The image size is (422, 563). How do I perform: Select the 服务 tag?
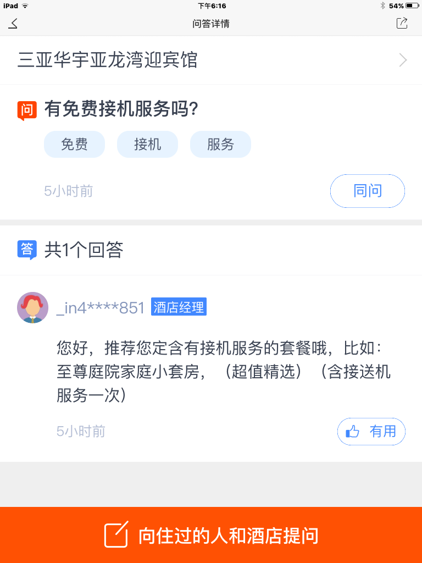(x=220, y=145)
